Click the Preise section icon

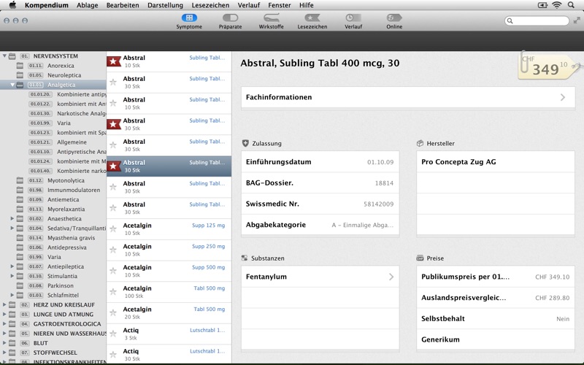(x=420, y=258)
